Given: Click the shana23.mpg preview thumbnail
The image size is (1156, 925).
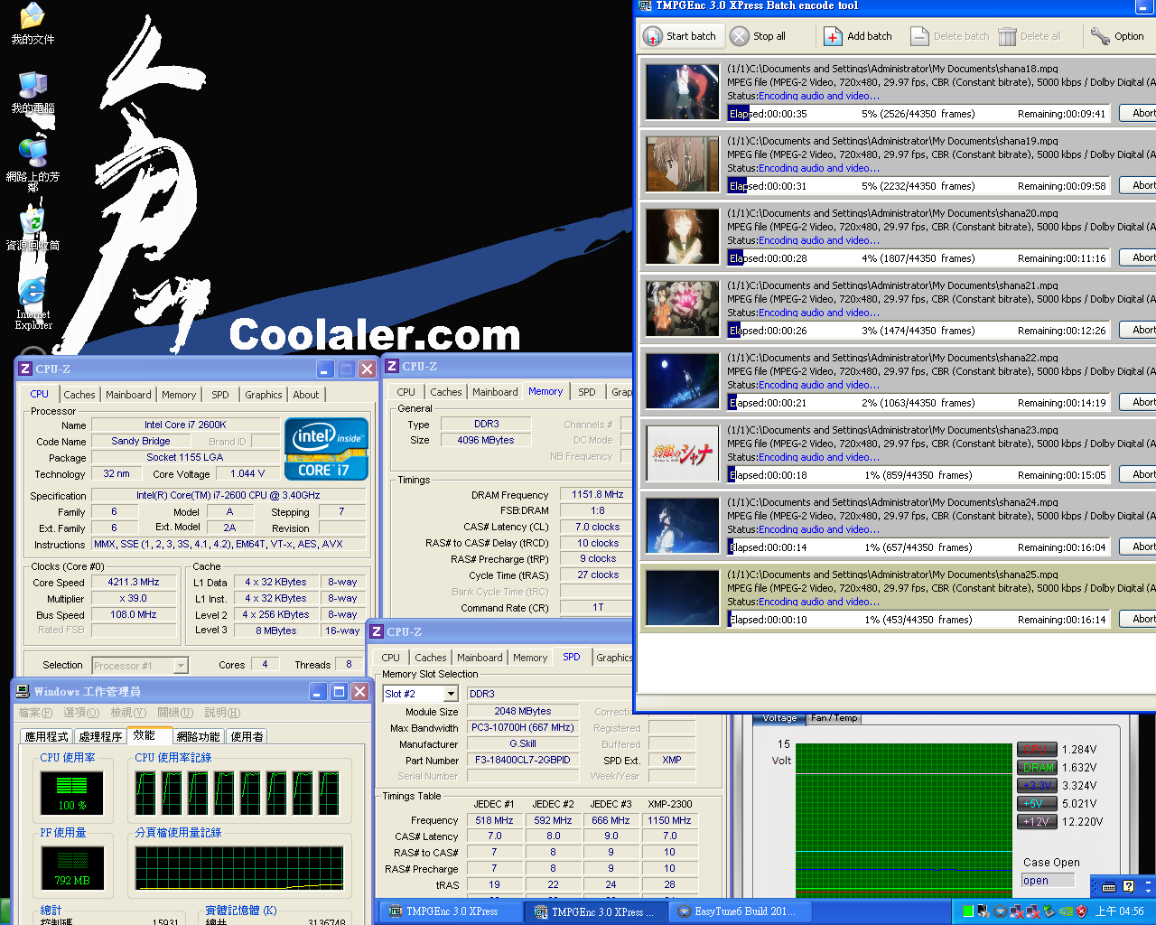Looking at the screenshot, I should 683,453.
